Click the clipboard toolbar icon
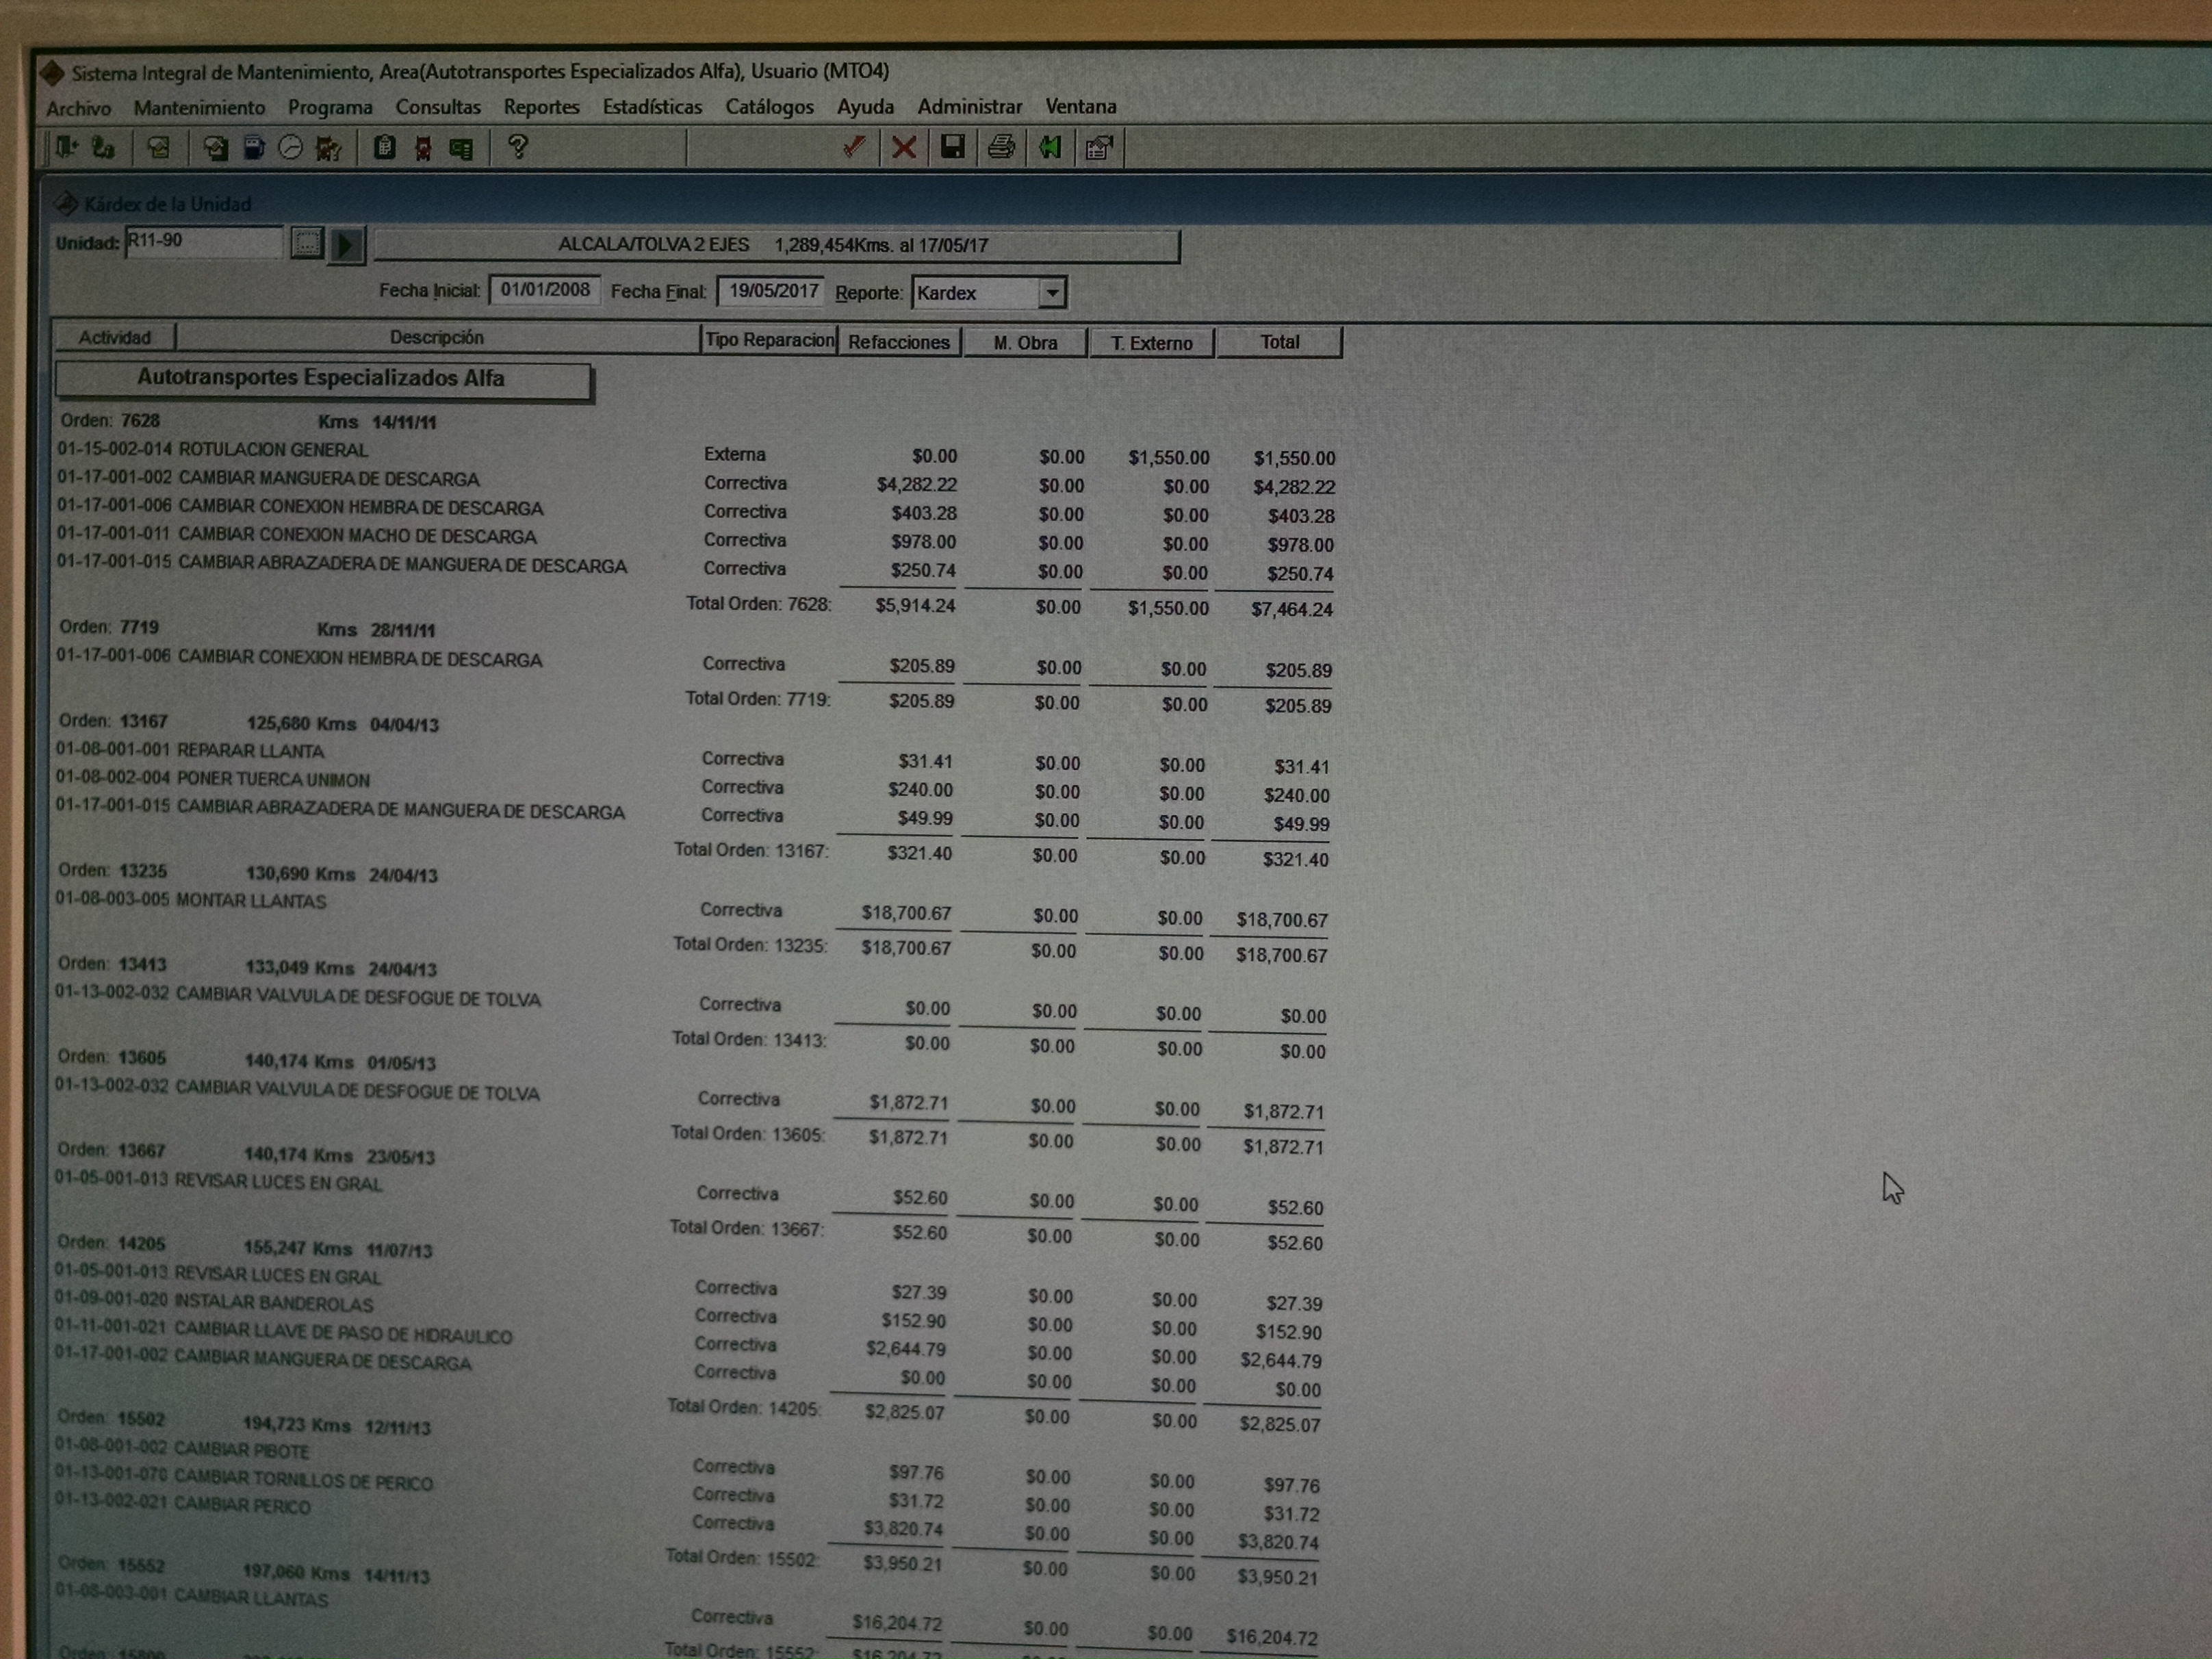 [384, 148]
